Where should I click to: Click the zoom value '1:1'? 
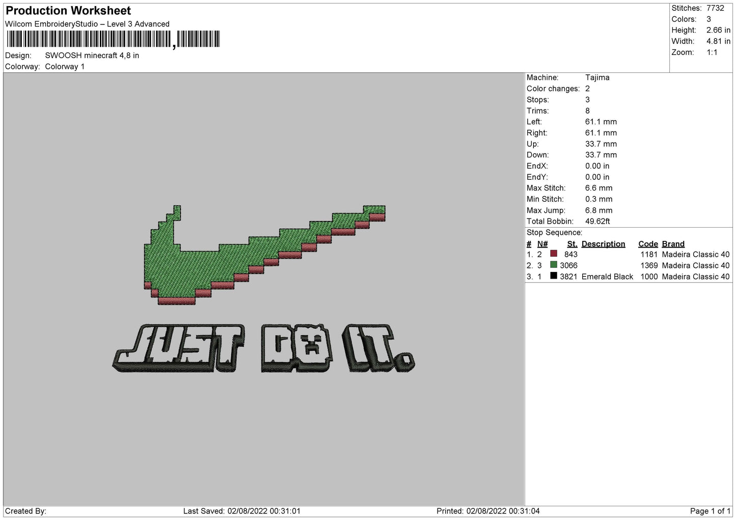[712, 52]
